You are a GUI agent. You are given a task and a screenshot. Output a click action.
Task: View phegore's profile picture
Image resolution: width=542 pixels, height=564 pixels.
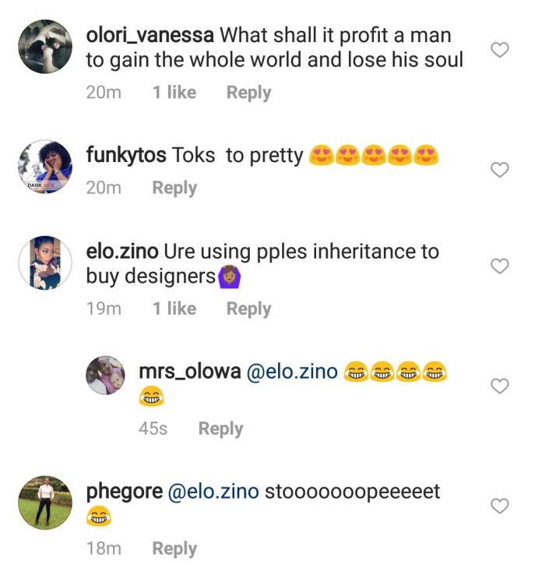coord(45,502)
